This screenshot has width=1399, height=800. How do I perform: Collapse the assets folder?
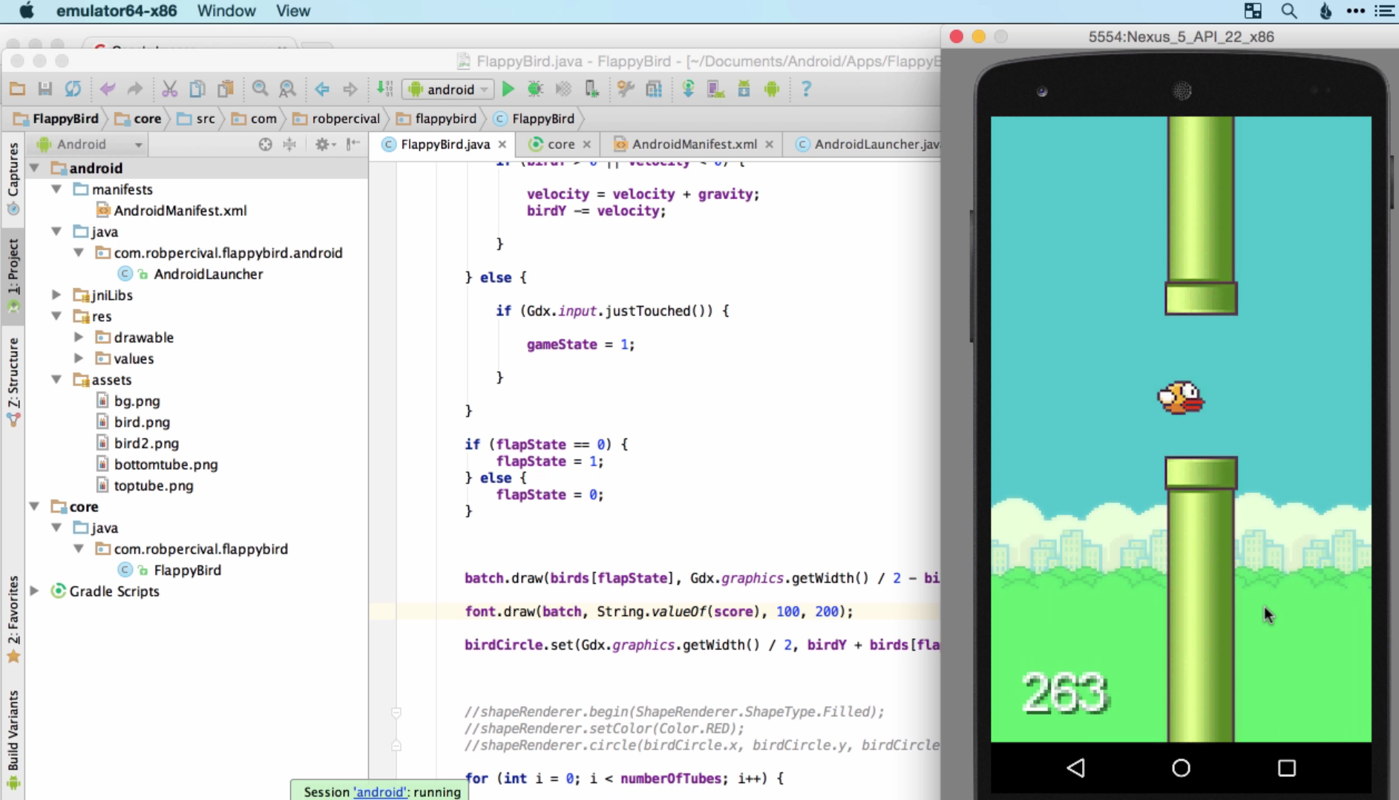pyautogui.click(x=56, y=379)
